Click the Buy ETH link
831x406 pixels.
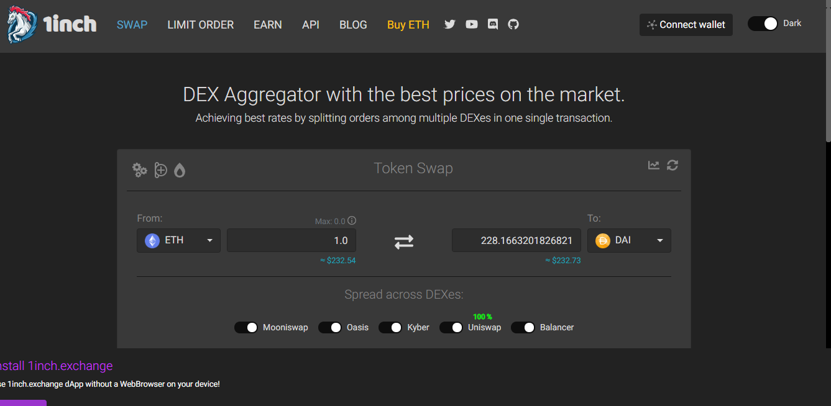point(408,25)
